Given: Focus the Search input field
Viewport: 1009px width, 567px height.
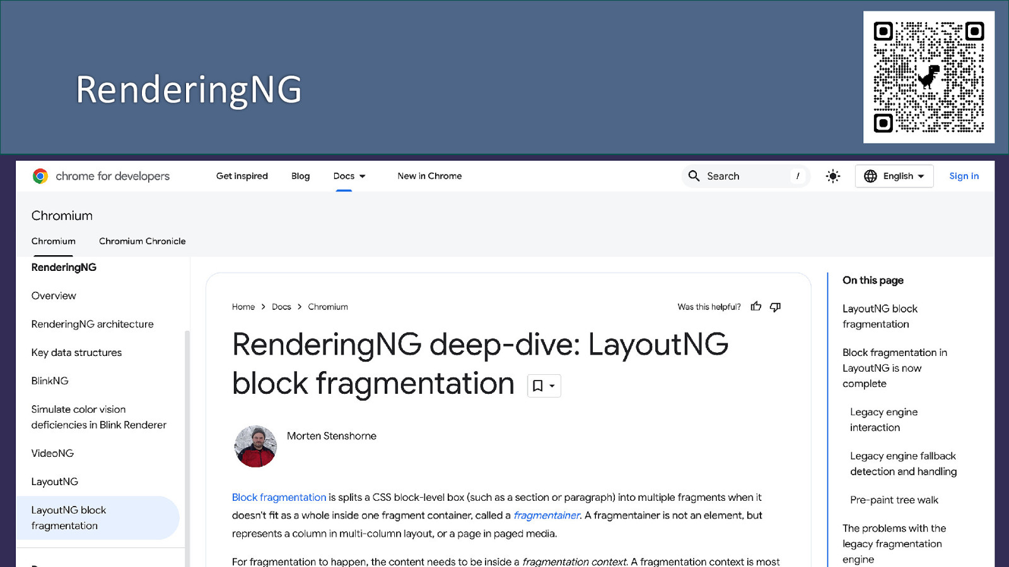Looking at the screenshot, I should pos(745,176).
